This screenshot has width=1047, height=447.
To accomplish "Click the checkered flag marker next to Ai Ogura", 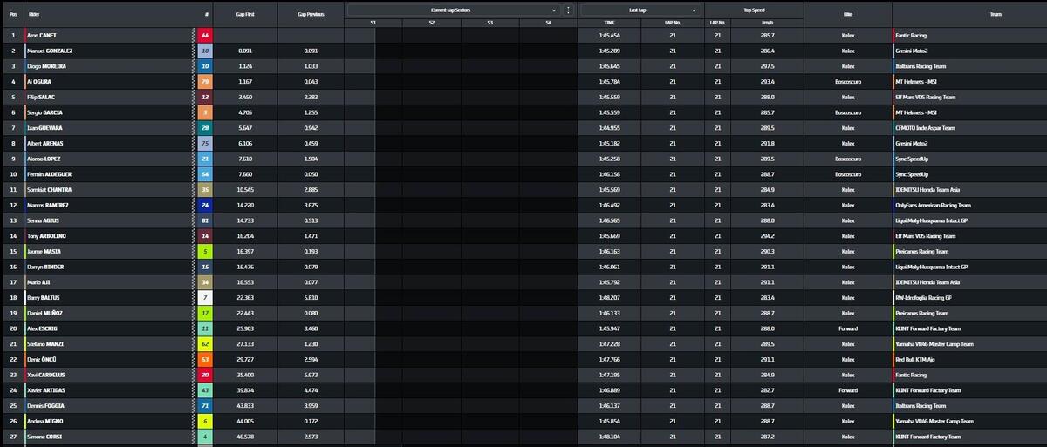I will click(x=194, y=82).
